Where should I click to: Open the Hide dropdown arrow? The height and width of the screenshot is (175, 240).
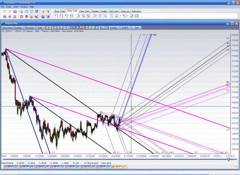(x=44, y=28)
